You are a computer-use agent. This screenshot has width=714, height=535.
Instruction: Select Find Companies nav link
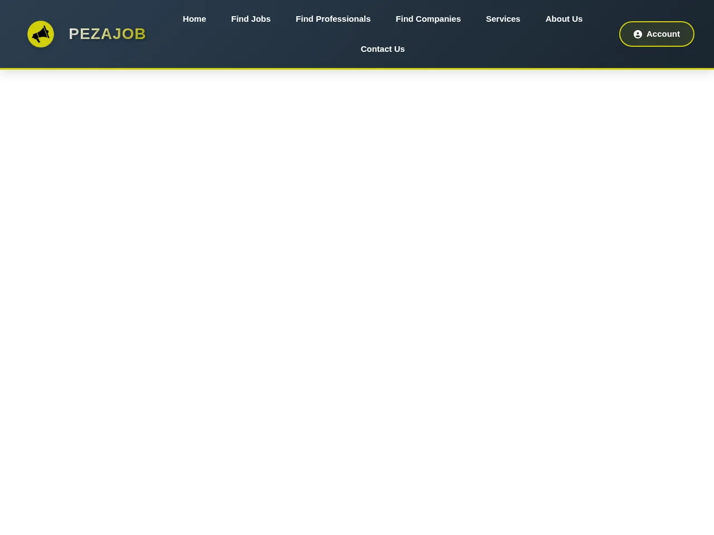point(428,19)
